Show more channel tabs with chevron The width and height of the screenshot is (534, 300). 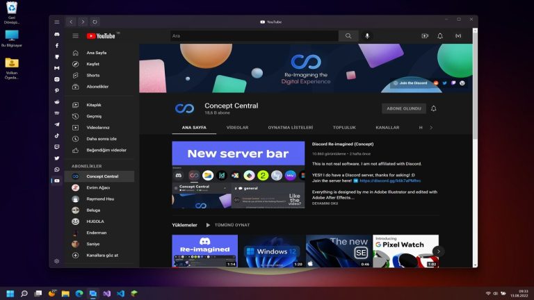(x=431, y=128)
